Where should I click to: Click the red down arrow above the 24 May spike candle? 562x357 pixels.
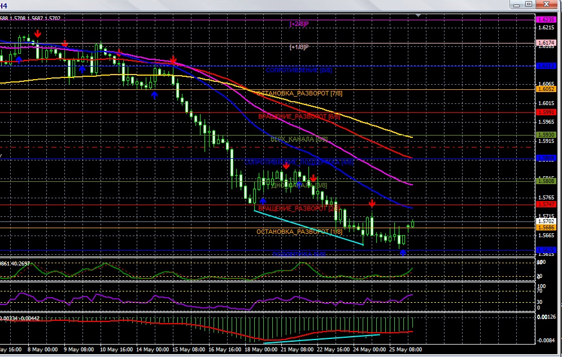372,203
